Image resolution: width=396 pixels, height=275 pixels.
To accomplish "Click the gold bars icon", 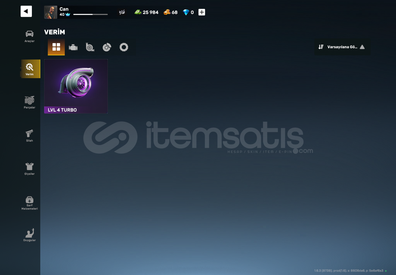I will coord(167,12).
